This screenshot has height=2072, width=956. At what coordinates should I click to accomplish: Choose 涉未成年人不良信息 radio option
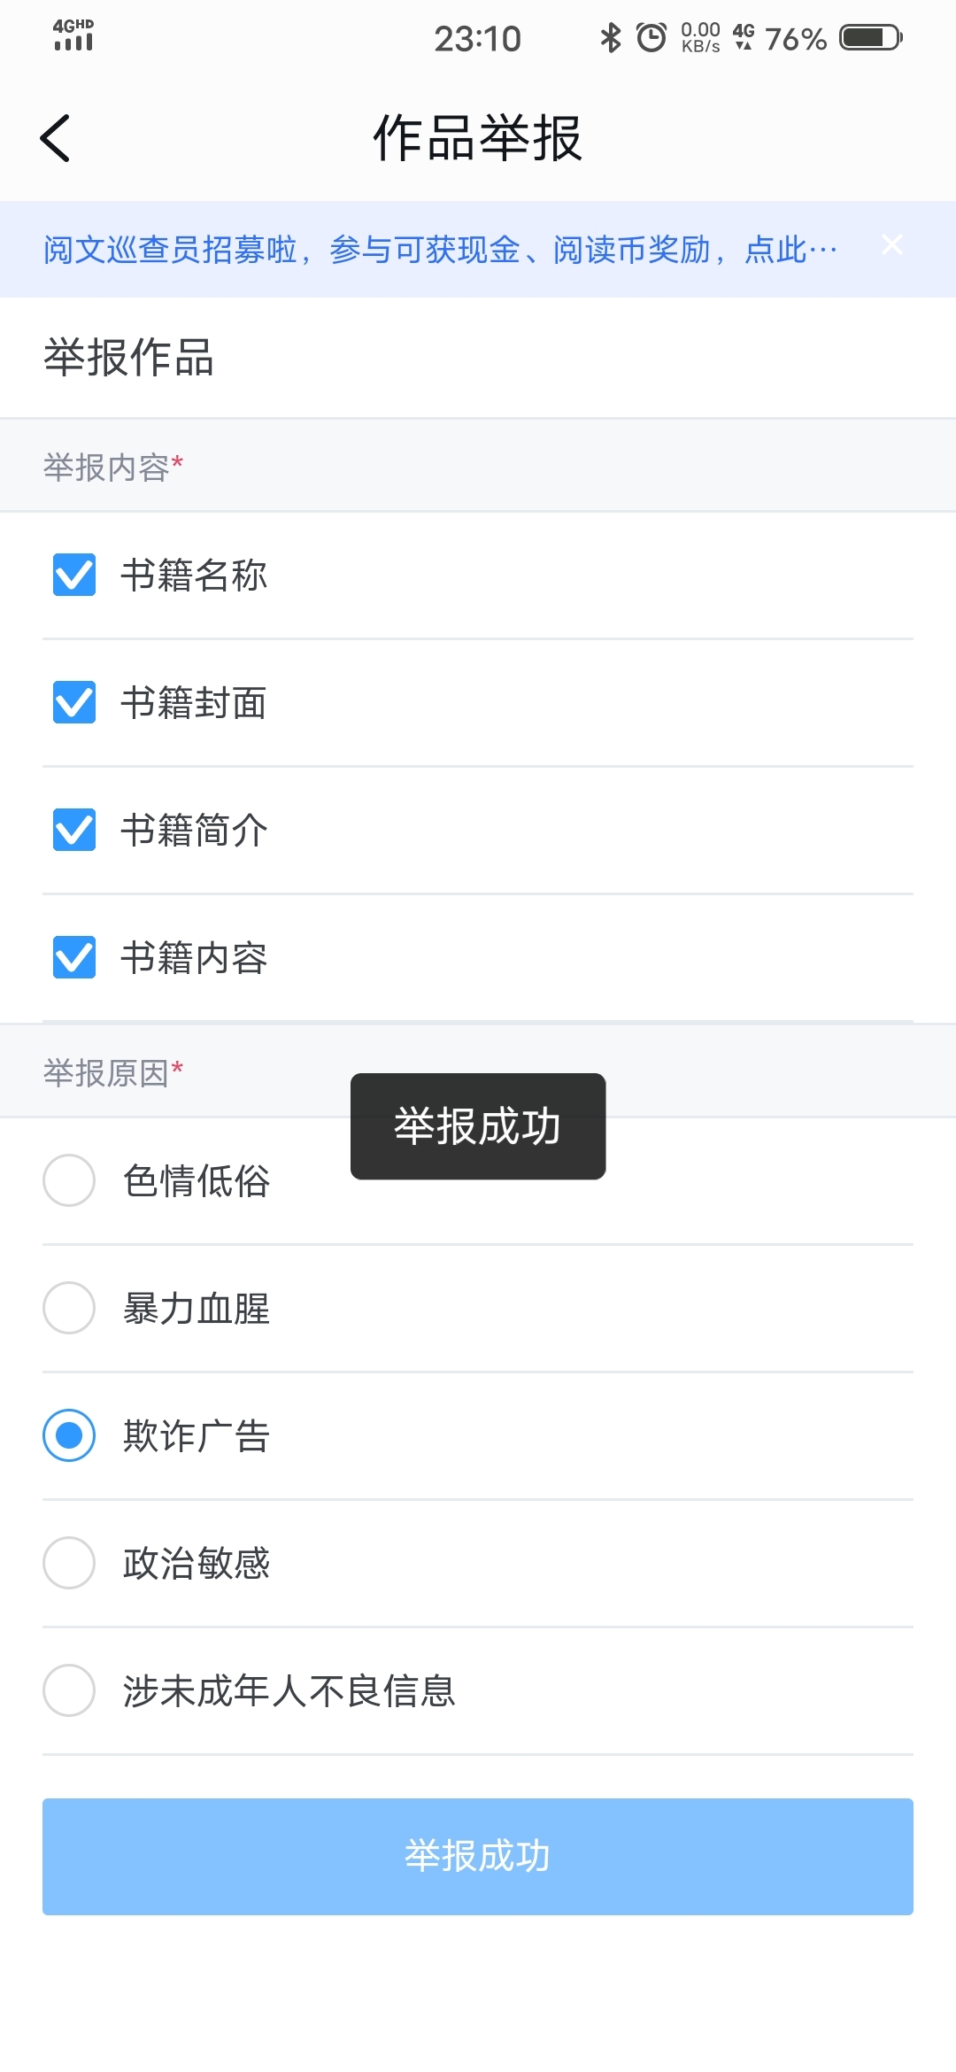click(69, 1690)
